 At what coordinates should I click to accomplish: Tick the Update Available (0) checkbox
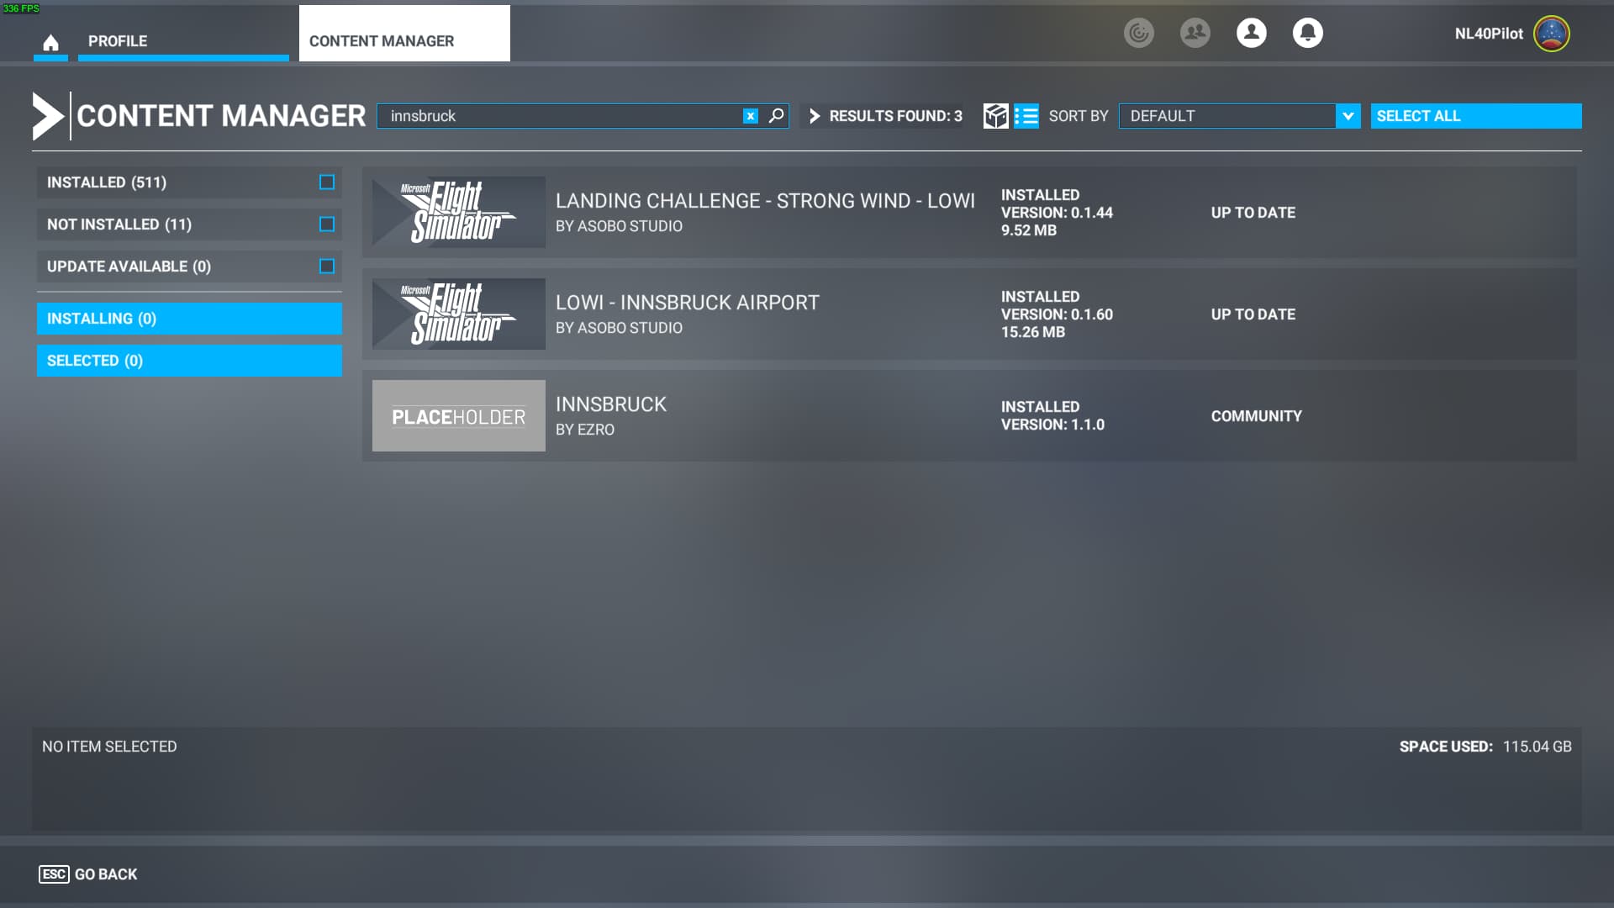pyautogui.click(x=327, y=267)
